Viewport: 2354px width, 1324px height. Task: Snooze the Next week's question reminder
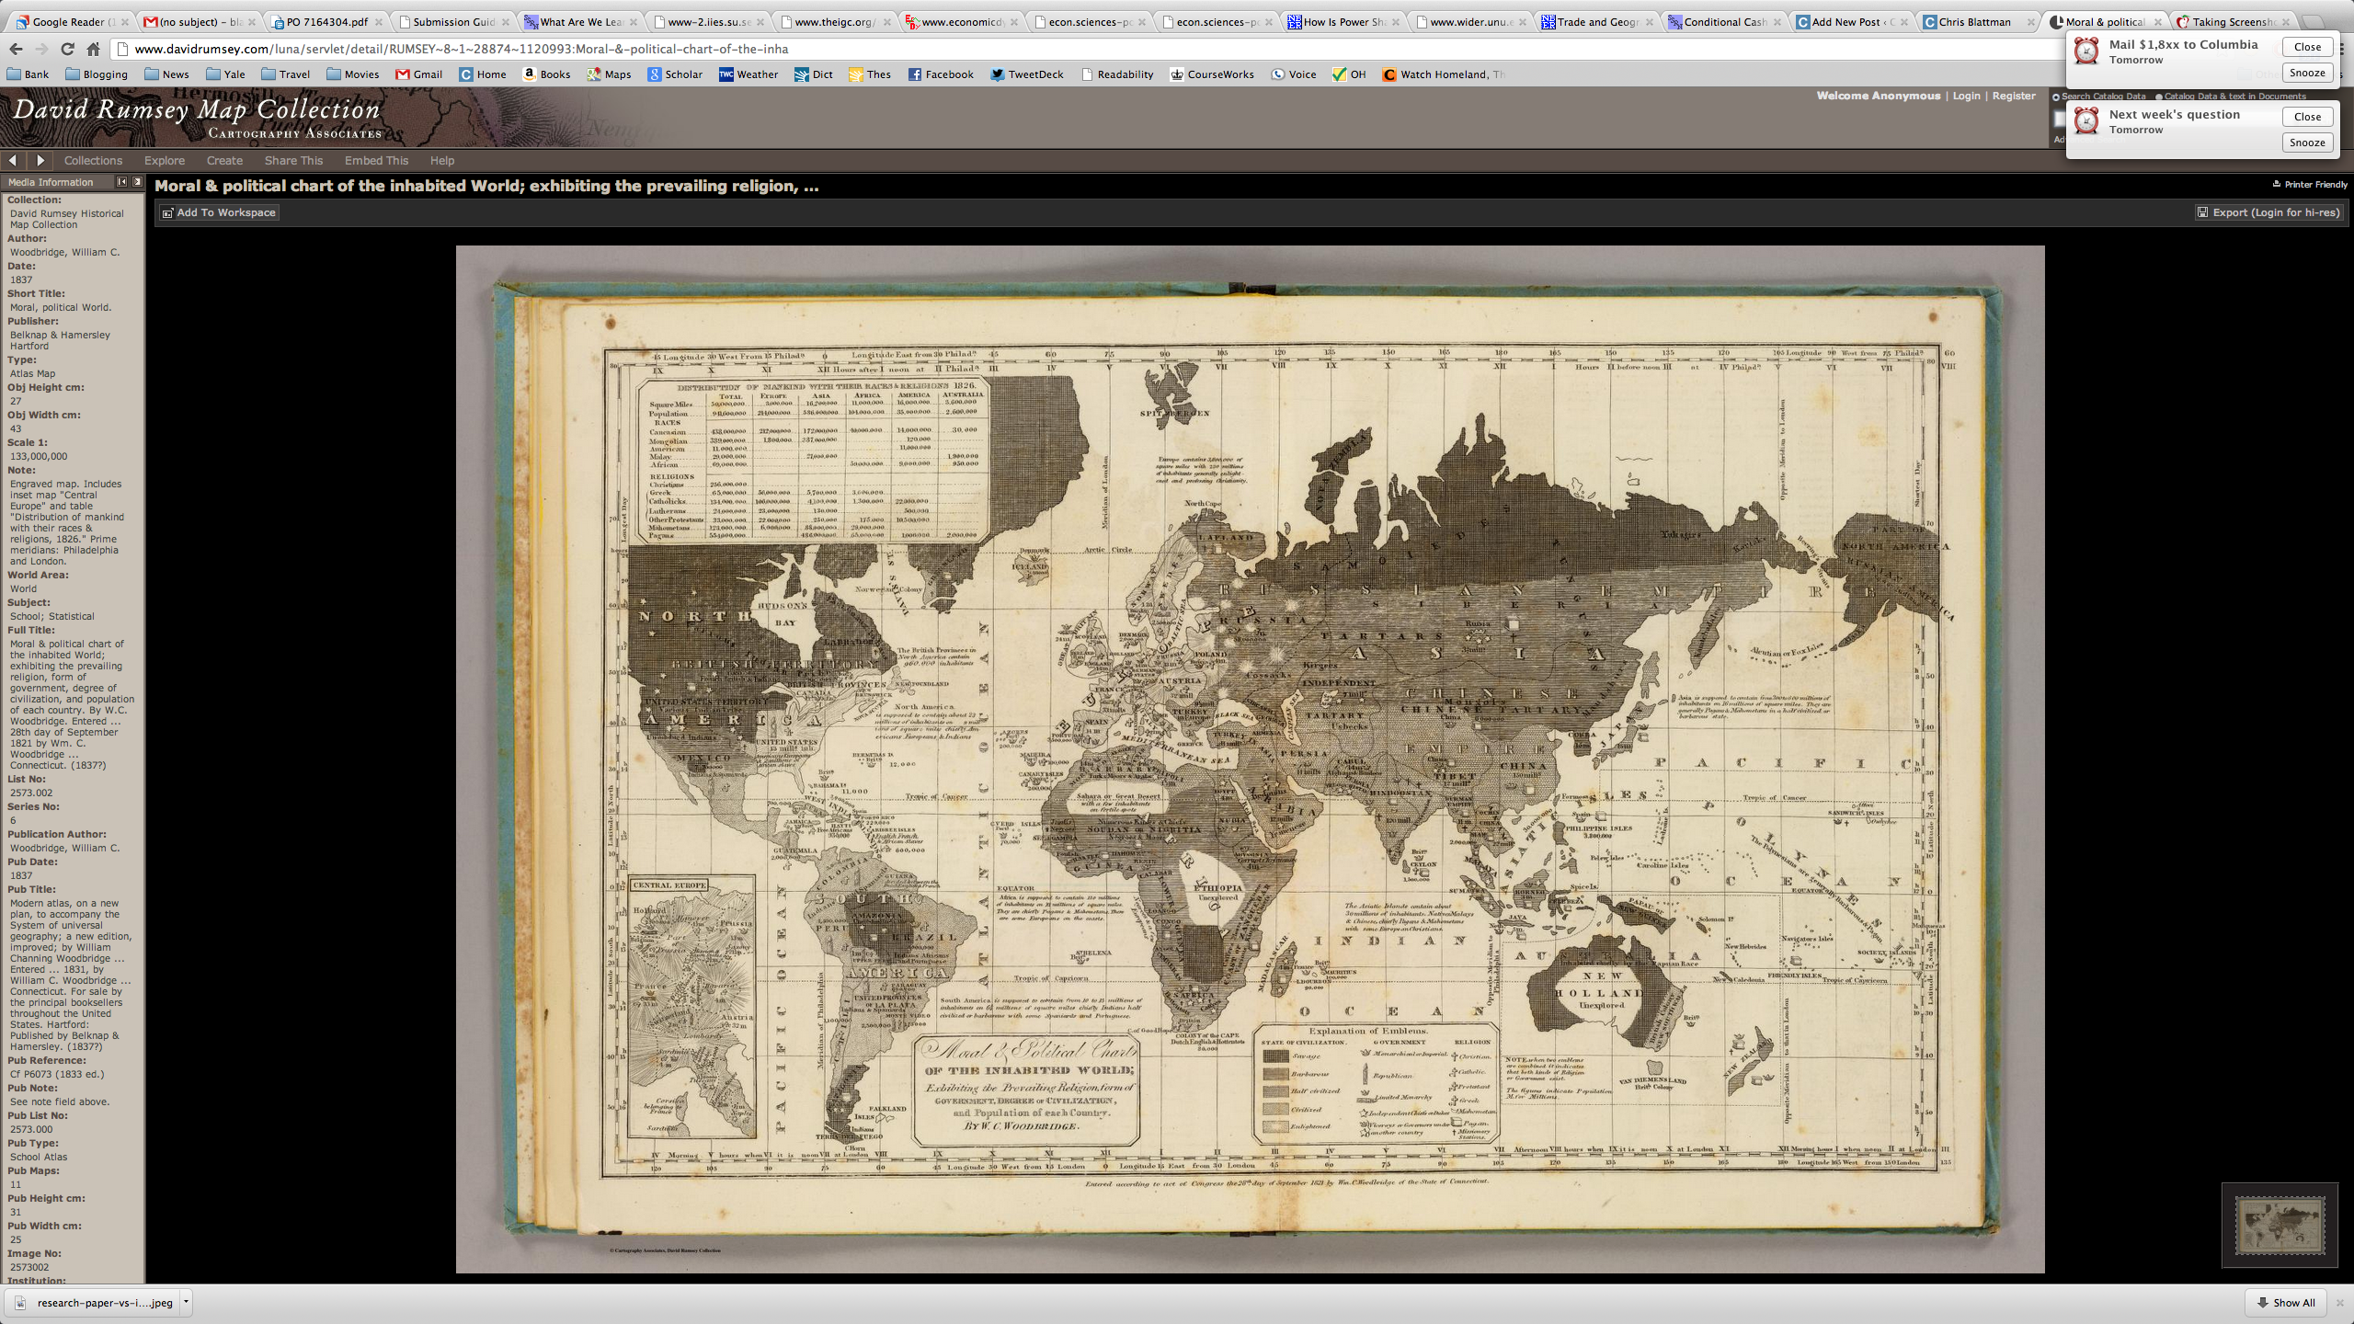pos(2307,143)
